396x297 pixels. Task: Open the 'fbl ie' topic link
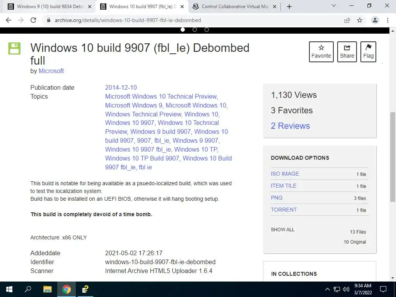click(145, 167)
